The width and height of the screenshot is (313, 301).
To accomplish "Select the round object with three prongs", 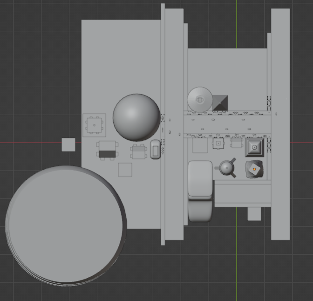I will [227, 168].
